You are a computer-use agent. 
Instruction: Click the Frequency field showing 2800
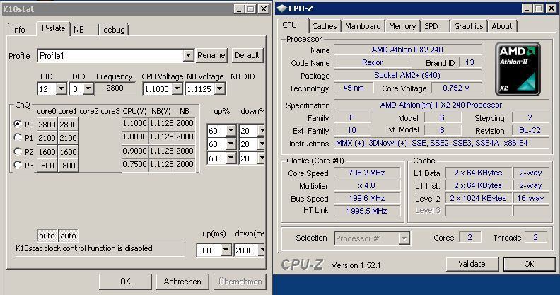pos(115,88)
